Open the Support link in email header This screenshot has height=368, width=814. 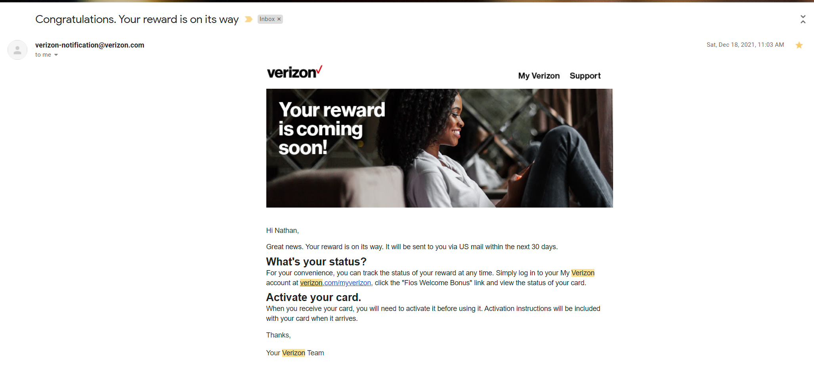585,76
